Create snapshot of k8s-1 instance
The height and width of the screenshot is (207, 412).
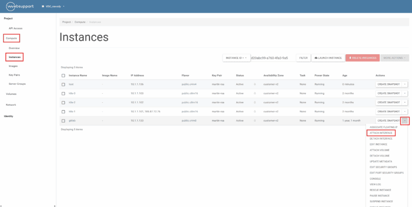click(388, 112)
